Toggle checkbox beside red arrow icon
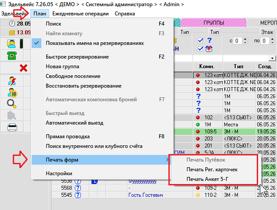This screenshot has width=277, height=210. pyautogui.click(x=200, y=49)
